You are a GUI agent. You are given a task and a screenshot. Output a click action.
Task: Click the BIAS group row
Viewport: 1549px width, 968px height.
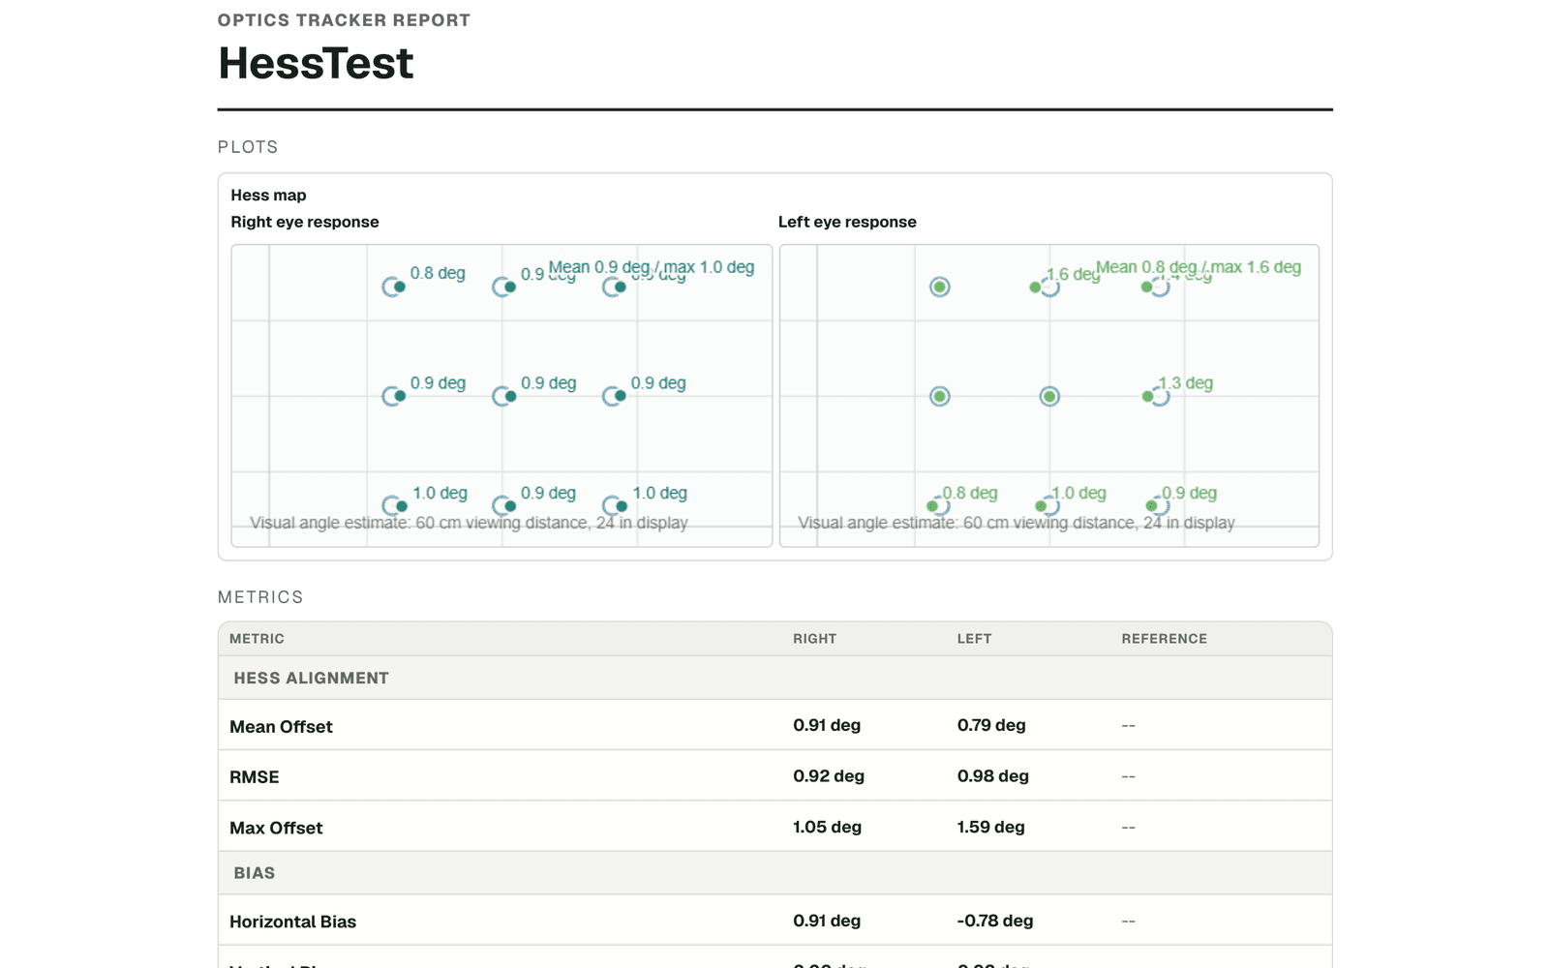(774, 872)
